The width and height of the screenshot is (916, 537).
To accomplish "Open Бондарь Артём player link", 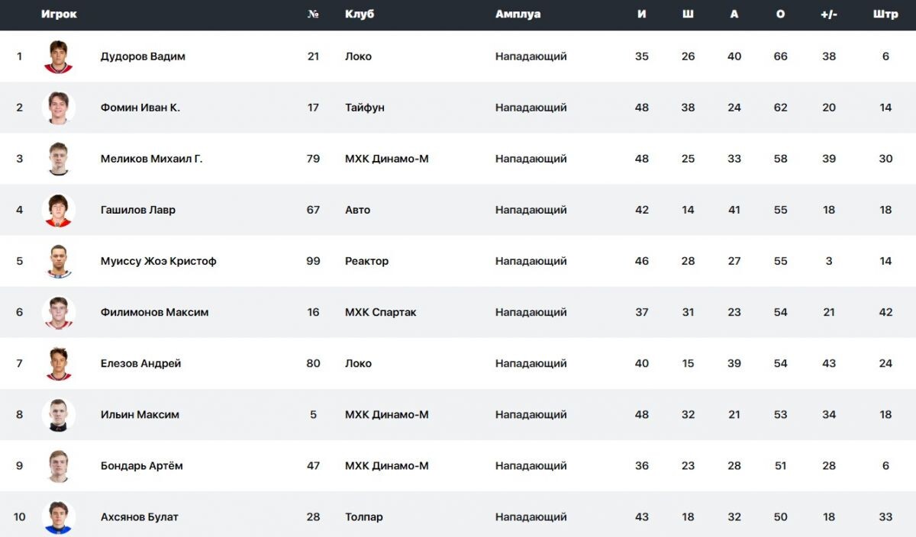I will [x=141, y=465].
